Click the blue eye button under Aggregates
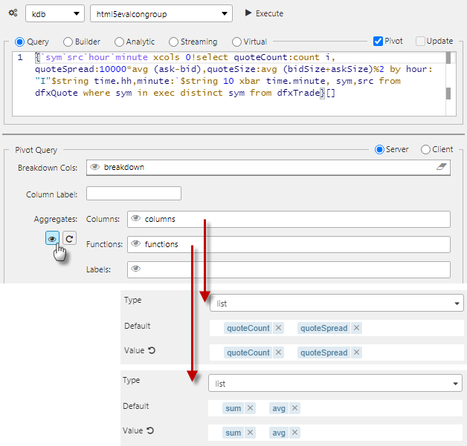The height and width of the screenshot is (446, 467). tap(52, 238)
